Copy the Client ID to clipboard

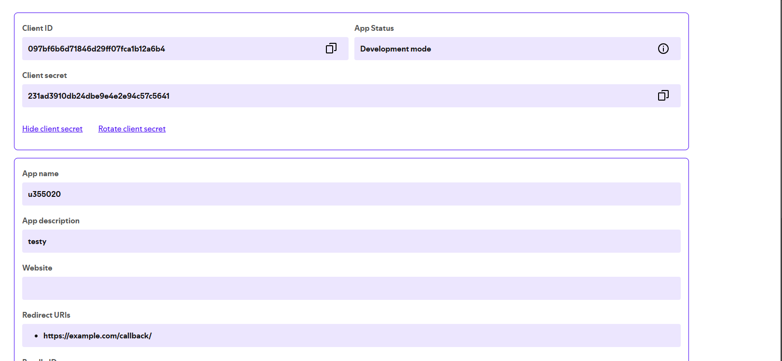331,48
